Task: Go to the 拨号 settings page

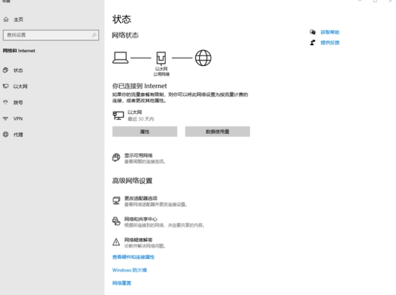Action: [x=18, y=102]
